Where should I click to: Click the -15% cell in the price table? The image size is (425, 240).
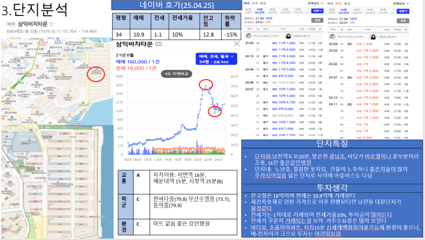click(x=232, y=35)
